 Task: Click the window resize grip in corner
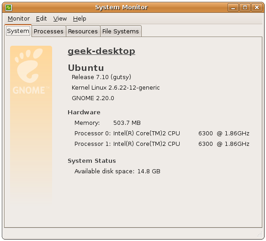260,235
